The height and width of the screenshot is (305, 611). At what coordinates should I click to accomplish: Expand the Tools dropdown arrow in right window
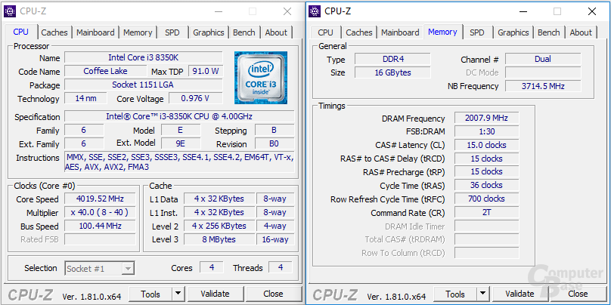[x=482, y=294]
